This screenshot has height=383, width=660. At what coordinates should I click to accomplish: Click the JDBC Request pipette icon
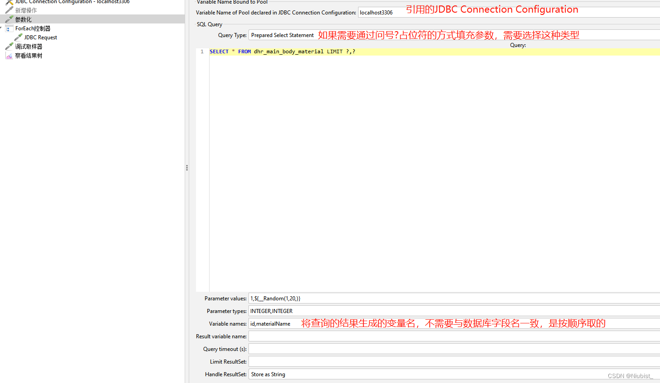tap(18, 37)
